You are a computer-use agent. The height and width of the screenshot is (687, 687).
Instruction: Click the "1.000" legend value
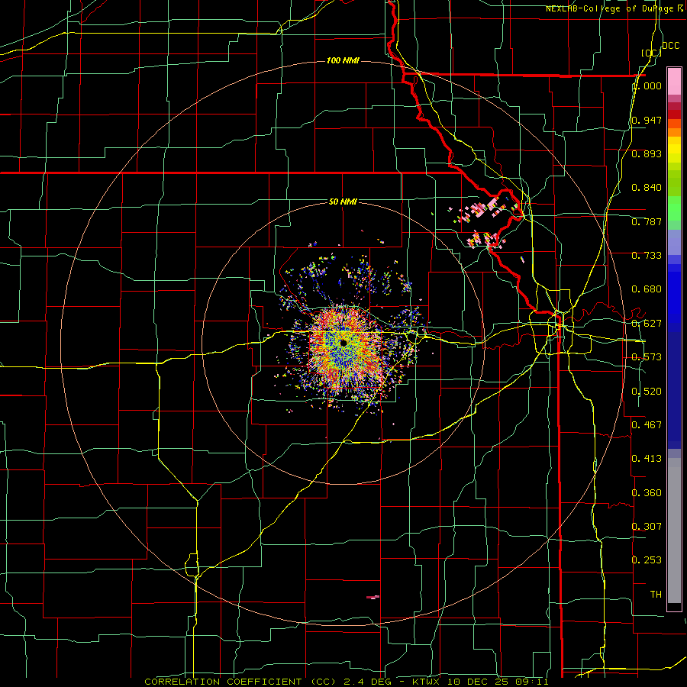[x=647, y=85]
